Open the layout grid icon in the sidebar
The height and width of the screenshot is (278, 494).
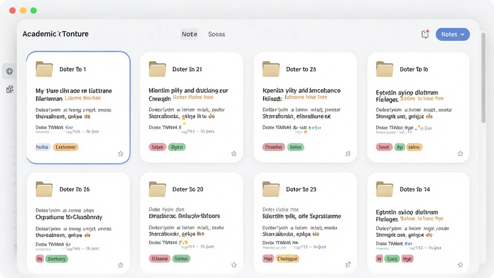point(10,89)
